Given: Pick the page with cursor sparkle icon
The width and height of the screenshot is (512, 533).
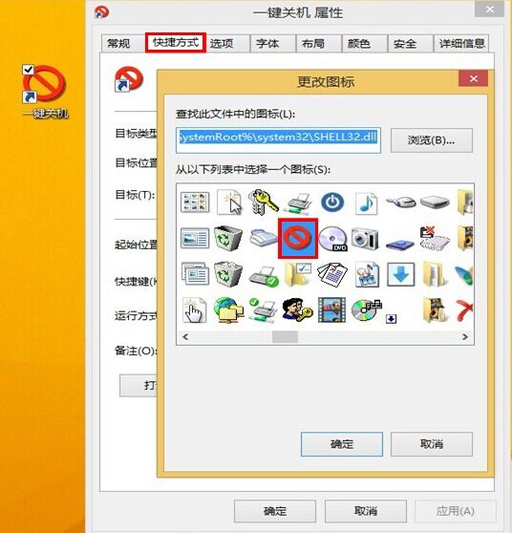Looking at the screenshot, I should pos(229,203).
